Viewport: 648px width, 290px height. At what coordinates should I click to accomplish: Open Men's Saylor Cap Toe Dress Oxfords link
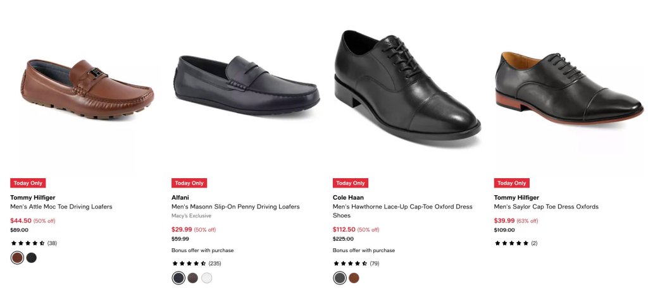click(x=546, y=207)
